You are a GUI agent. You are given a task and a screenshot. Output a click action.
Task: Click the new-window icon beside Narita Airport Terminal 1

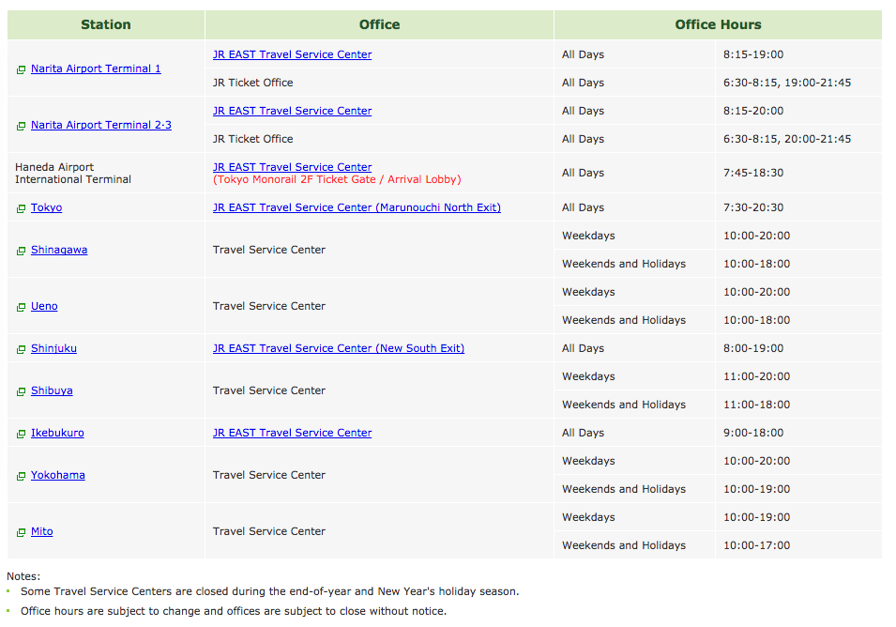22,69
